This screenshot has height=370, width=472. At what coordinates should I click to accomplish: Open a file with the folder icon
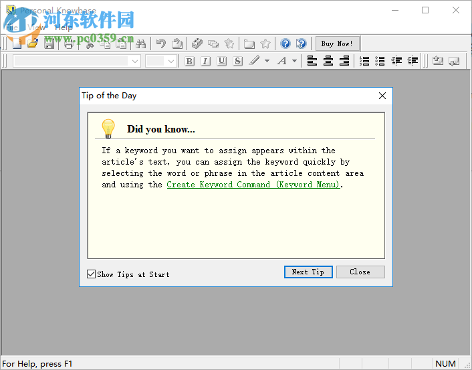point(33,44)
